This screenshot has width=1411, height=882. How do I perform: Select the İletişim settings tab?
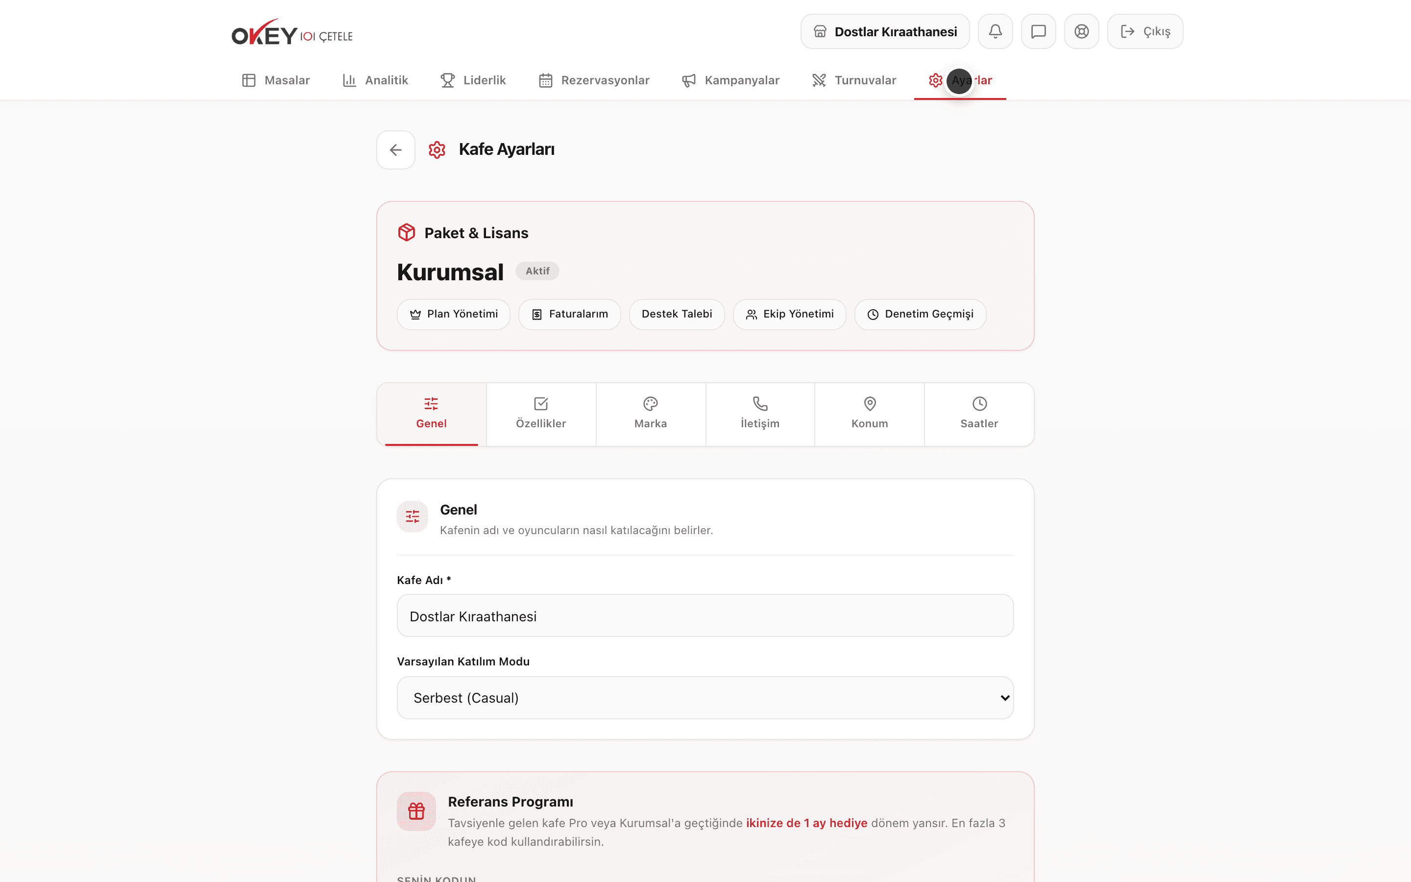click(x=760, y=414)
